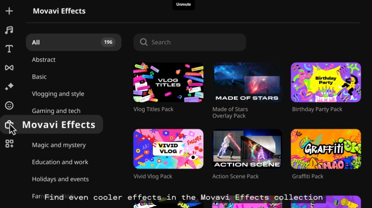Click the Made of Stars Overlay Pack label
The height and width of the screenshot is (208, 372).
coord(230,112)
